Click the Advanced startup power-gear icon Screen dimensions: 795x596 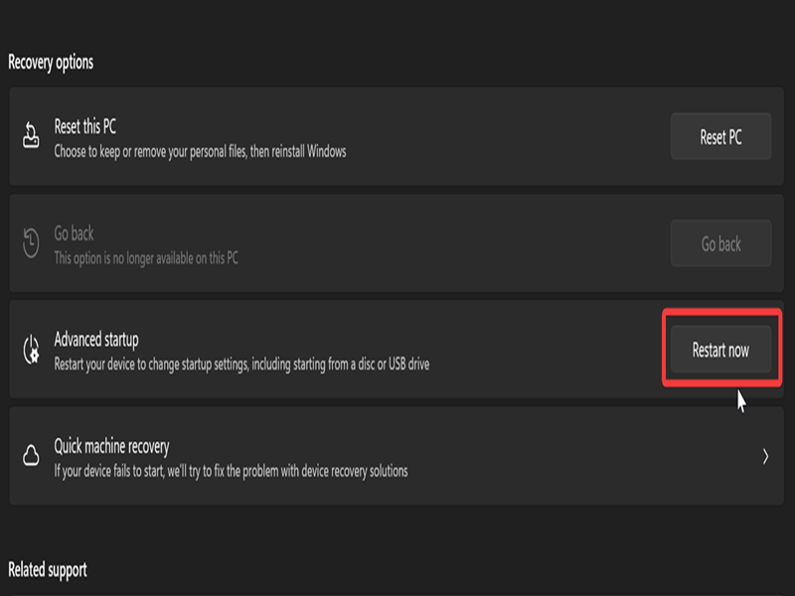pos(31,351)
